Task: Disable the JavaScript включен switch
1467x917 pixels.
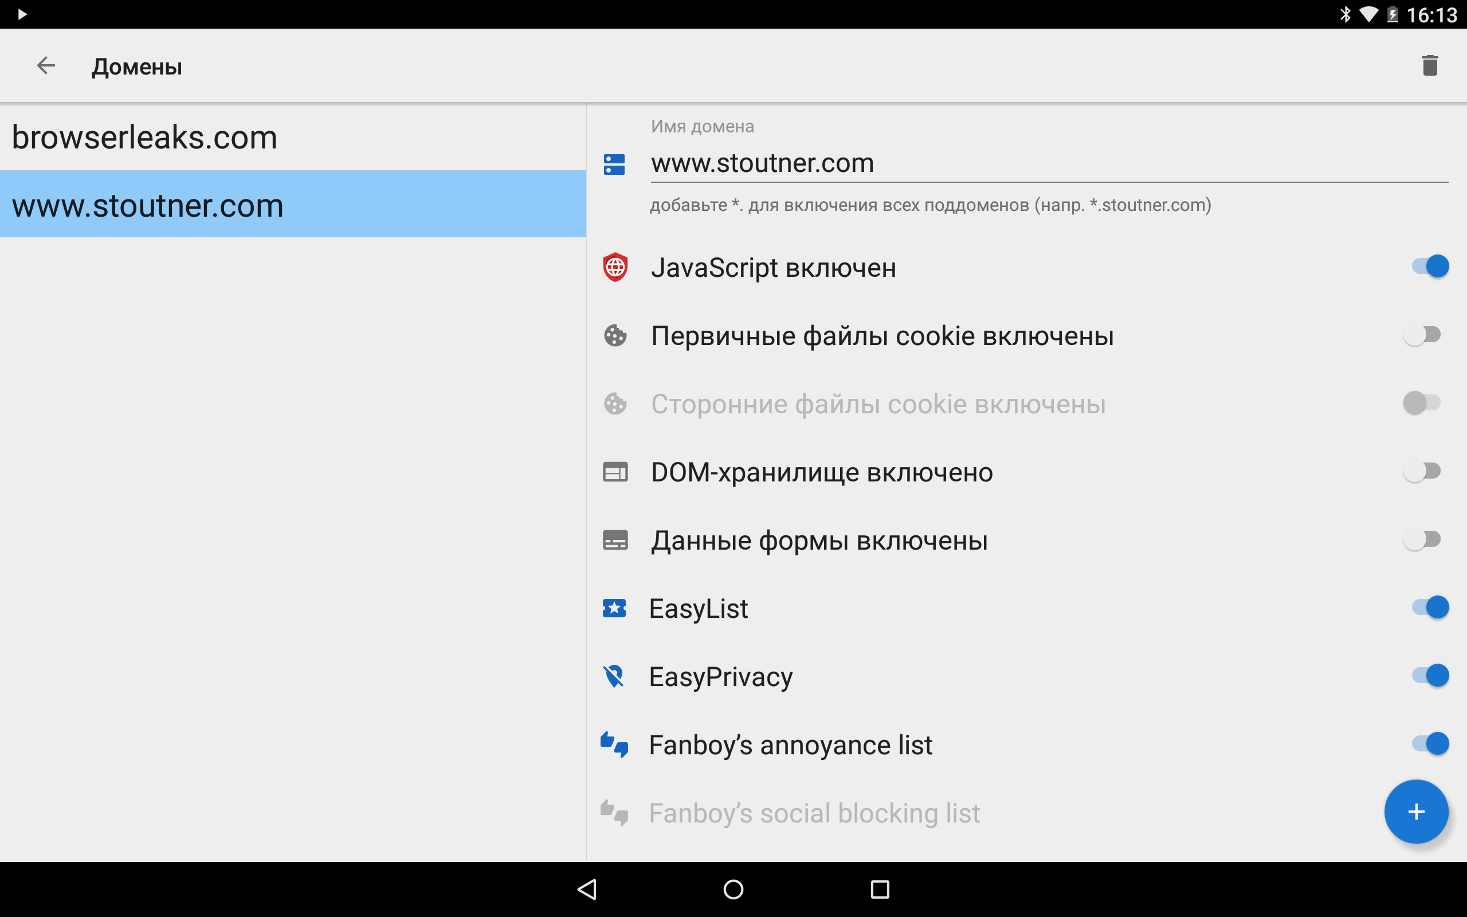Action: pyautogui.click(x=1429, y=267)
